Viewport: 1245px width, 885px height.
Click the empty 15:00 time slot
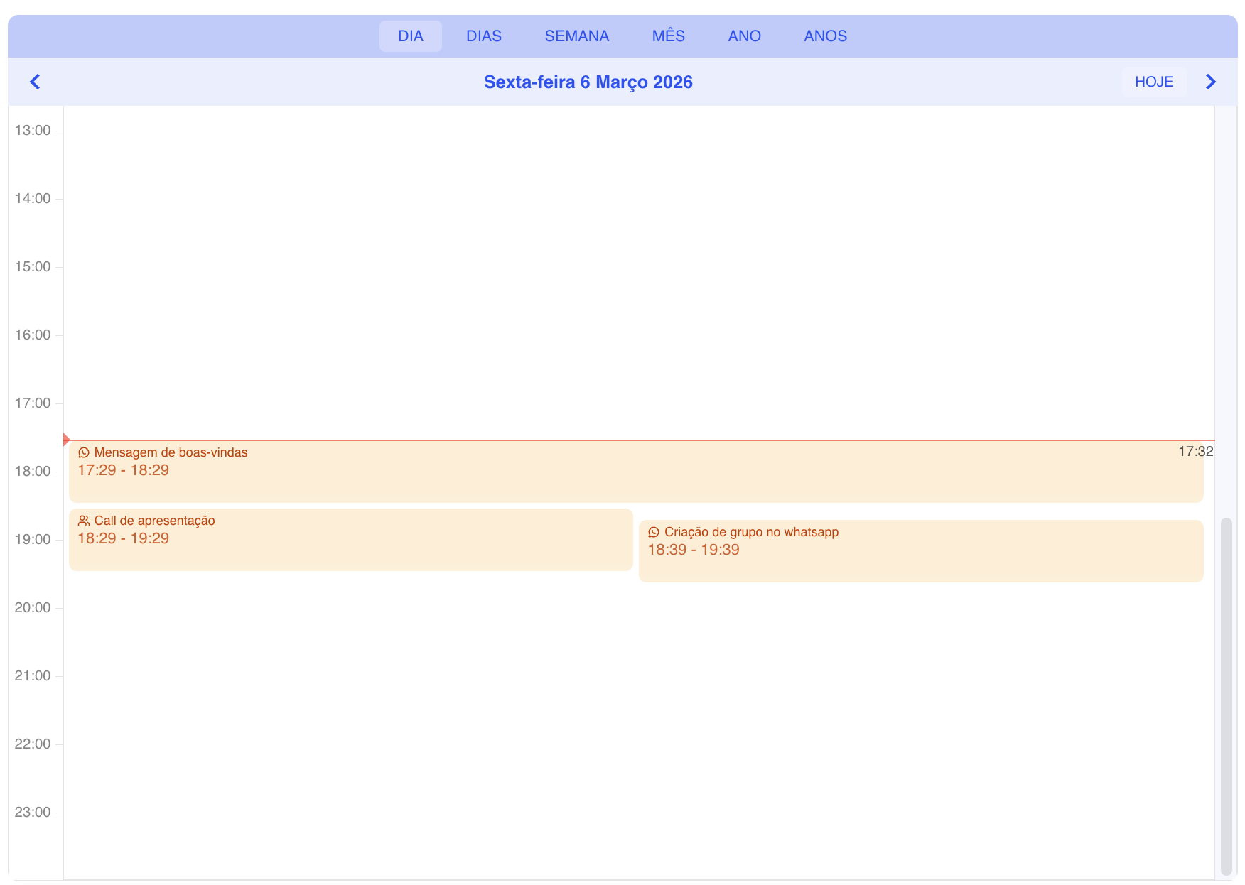pyautogui.click(x=638, y=300)
